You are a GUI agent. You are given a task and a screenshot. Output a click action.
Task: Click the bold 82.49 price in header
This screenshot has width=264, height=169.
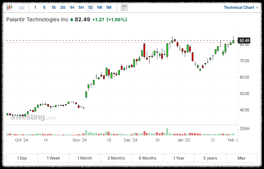82,19
